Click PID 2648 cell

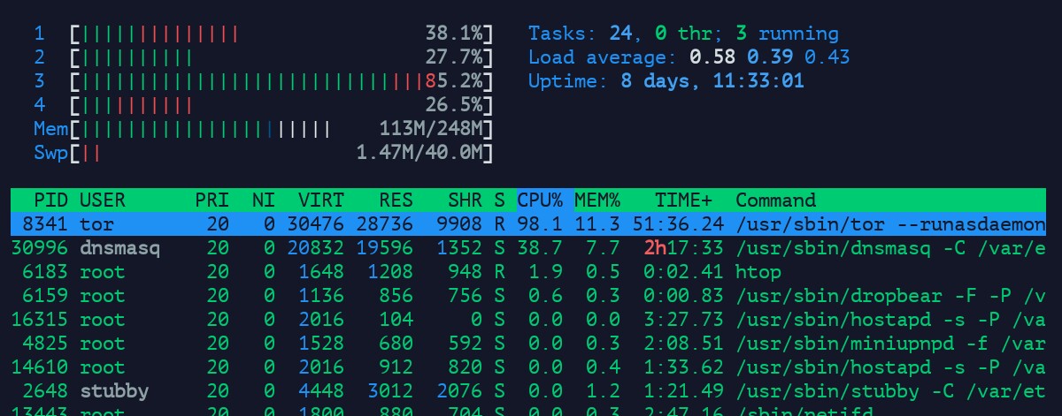tap(46, 390)
